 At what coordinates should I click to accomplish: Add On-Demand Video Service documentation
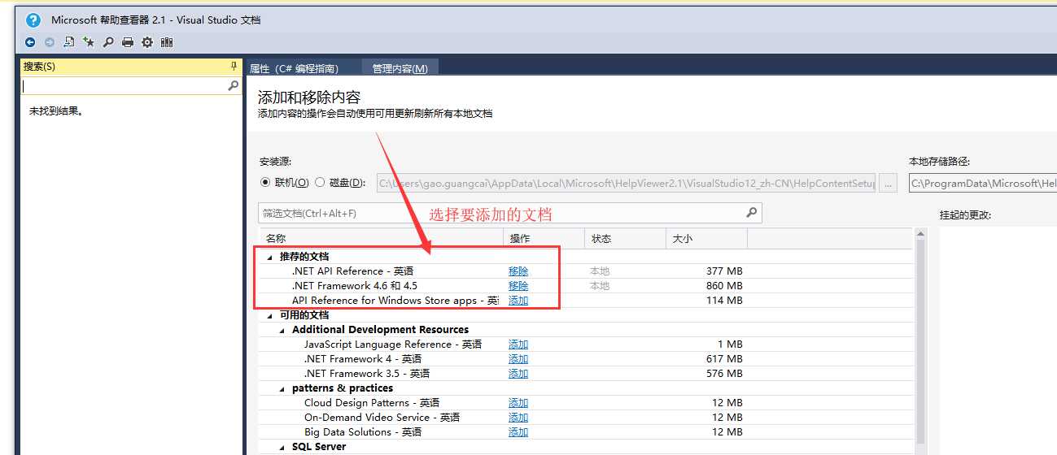click(x=518, y=418)
